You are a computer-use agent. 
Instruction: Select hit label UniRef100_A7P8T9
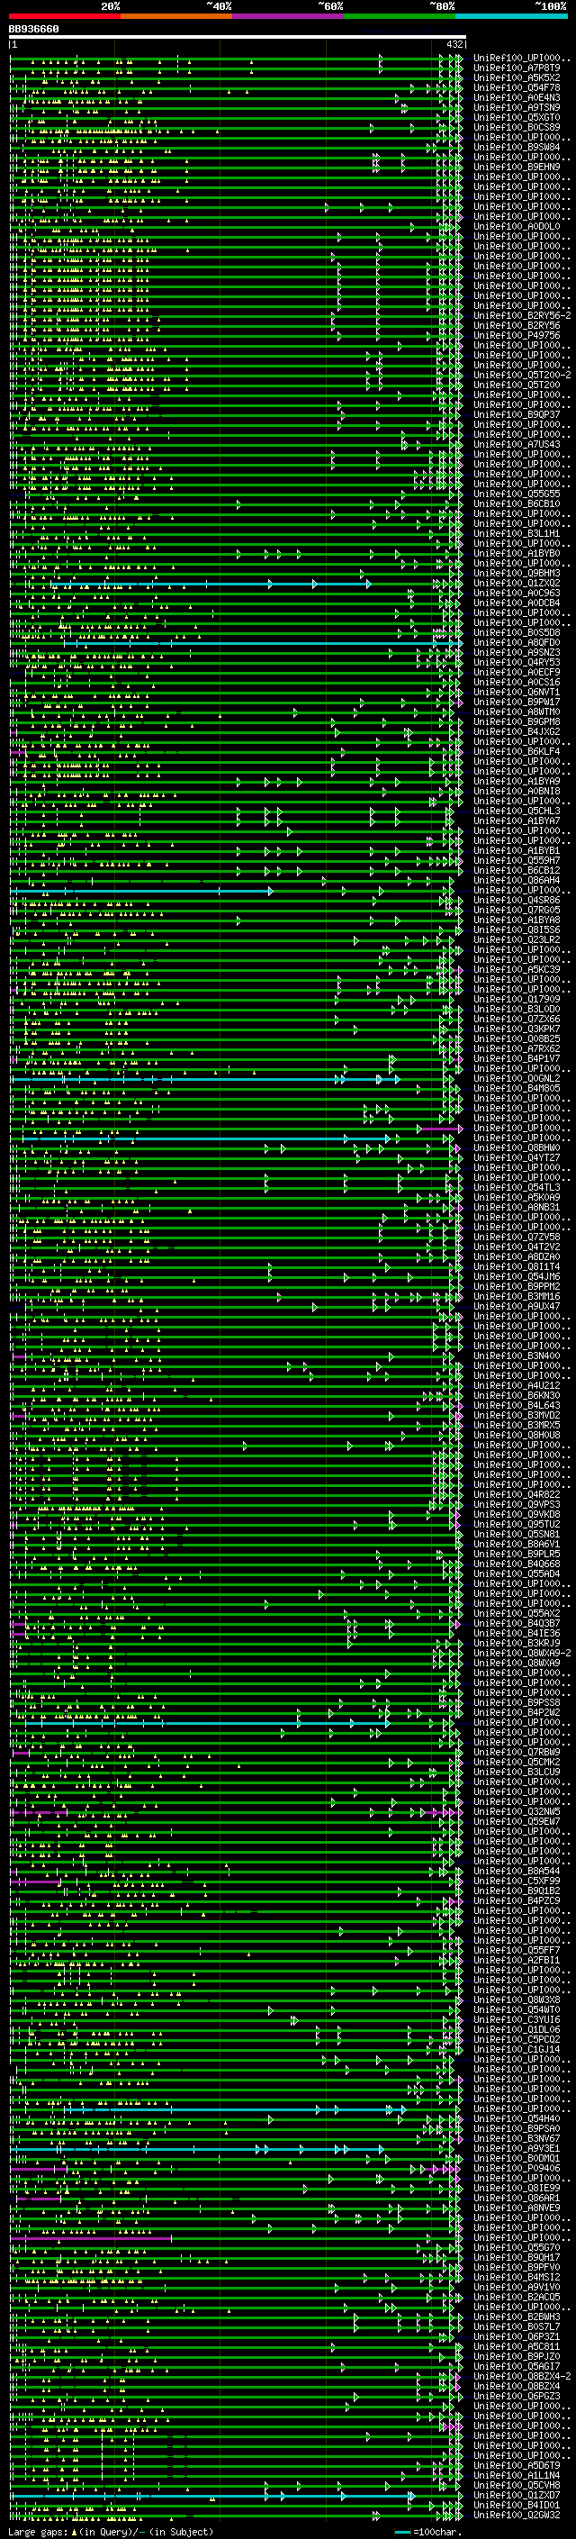[x=517, y=68]
